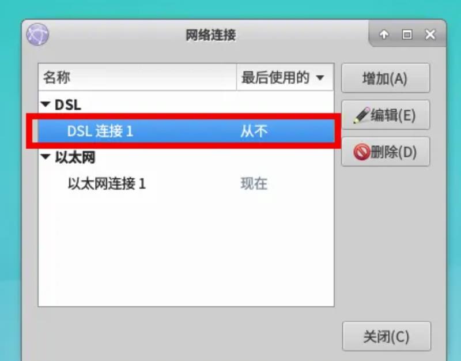Click the 以太网 category heading
Image resolution: width=461 pixels, height=361 pixels.
(x=75, y=157)
